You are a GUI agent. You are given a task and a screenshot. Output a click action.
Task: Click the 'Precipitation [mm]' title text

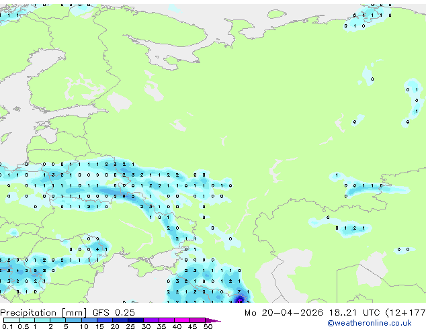pyautogui.click(x=44, y=313)
